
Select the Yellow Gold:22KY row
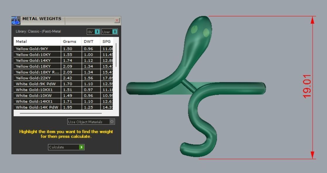click(64, 78)
